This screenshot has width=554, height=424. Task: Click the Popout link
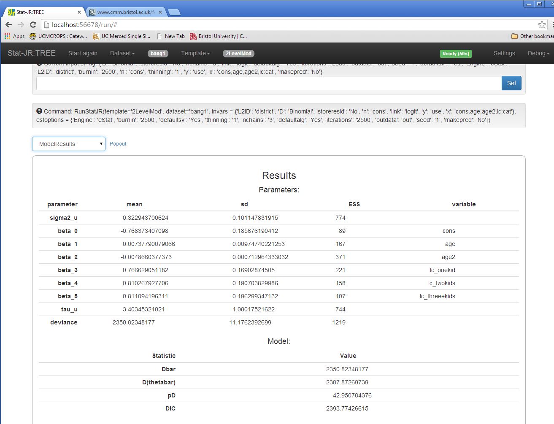coord(118,144)
